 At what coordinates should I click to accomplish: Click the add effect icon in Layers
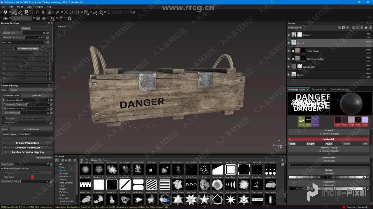click(x=339, y=28)
